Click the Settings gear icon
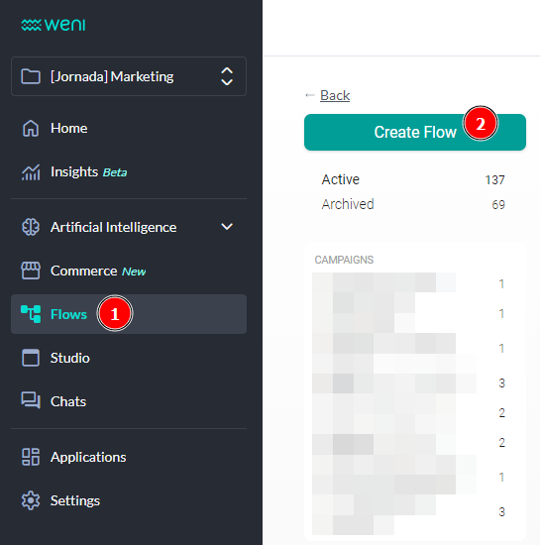Viewport: 540px width, 545px height. tap(31, 500)
